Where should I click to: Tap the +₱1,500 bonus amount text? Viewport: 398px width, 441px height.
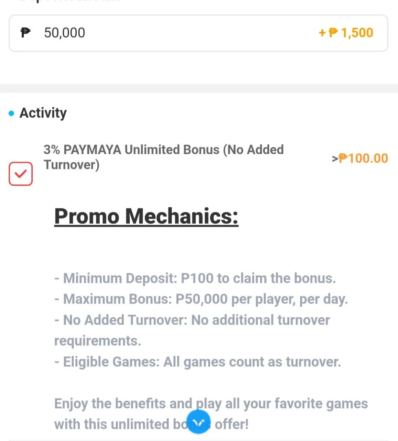tap(346, 33)
